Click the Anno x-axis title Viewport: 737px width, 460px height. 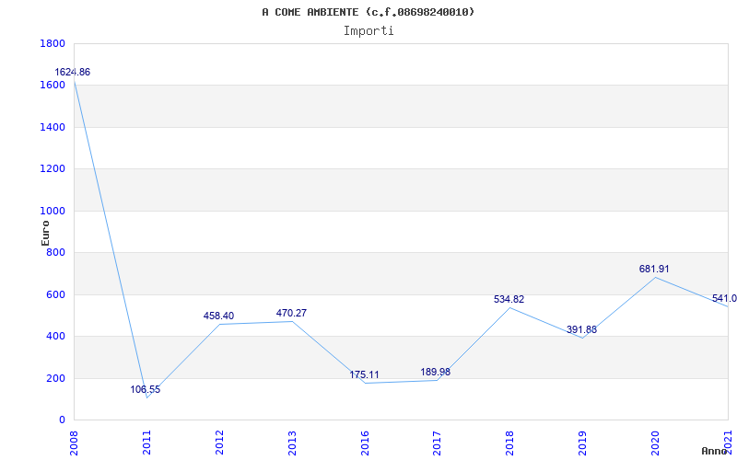coord(715,451)
